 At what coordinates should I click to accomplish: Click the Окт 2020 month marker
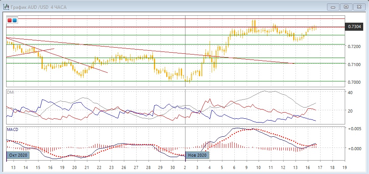tap(17, 155)
